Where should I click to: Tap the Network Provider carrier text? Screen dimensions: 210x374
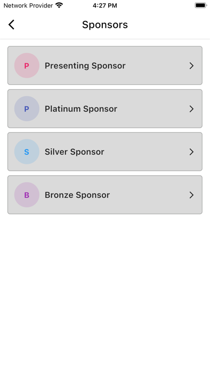tap(28, 5)
